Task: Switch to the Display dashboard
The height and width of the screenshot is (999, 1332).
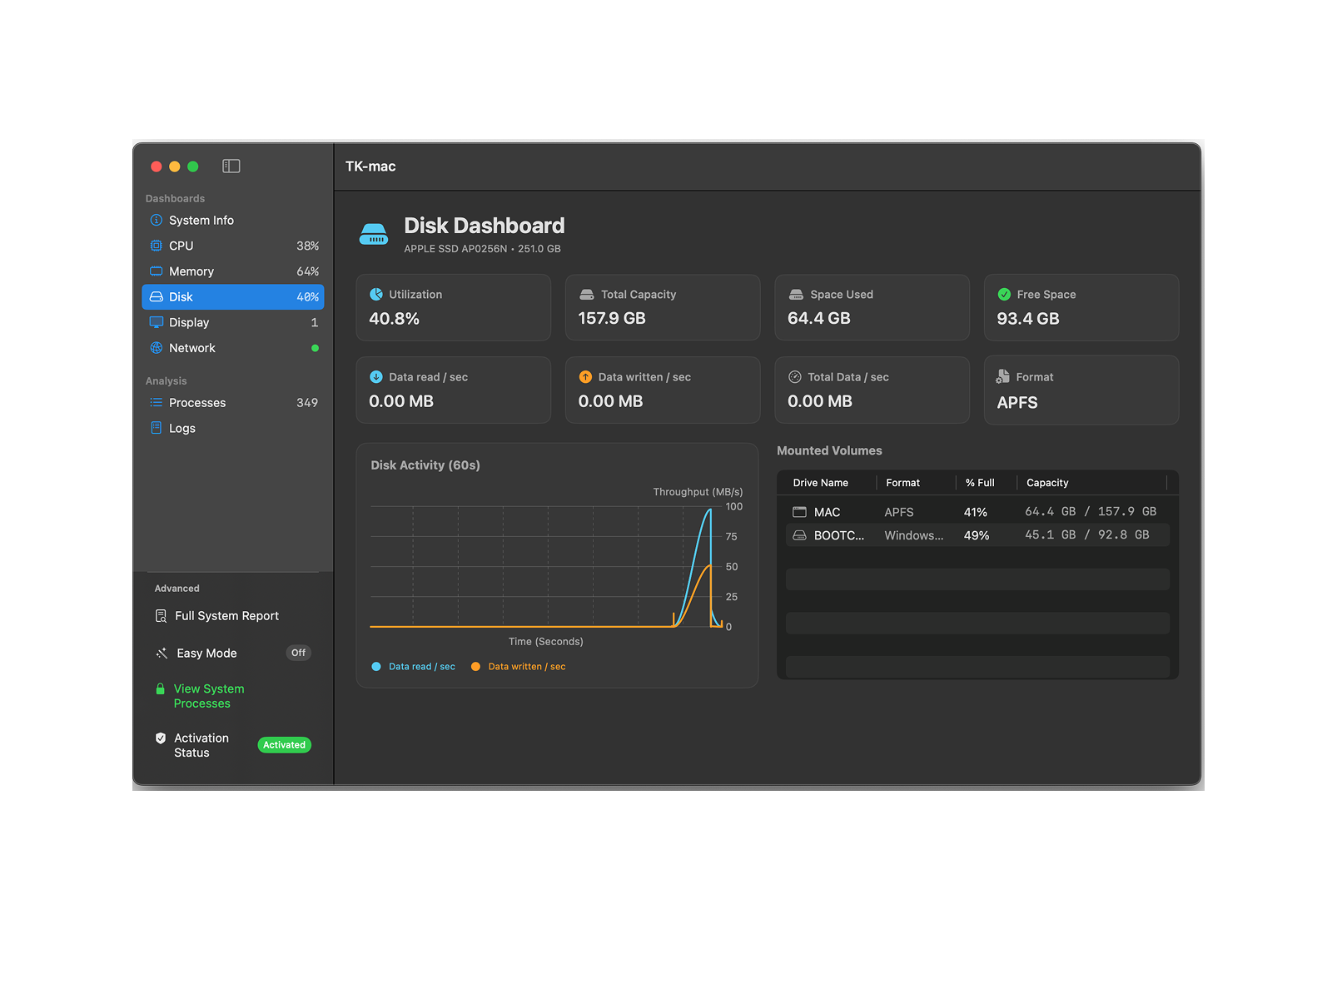Action: [x=233, y=322]
